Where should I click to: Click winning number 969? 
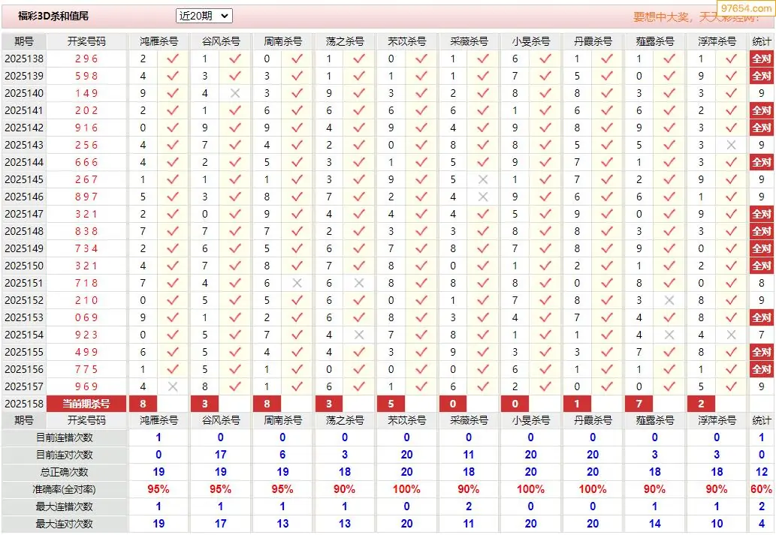point(86,386)
